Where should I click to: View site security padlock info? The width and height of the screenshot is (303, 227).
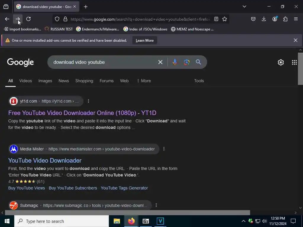coord(65,19)
